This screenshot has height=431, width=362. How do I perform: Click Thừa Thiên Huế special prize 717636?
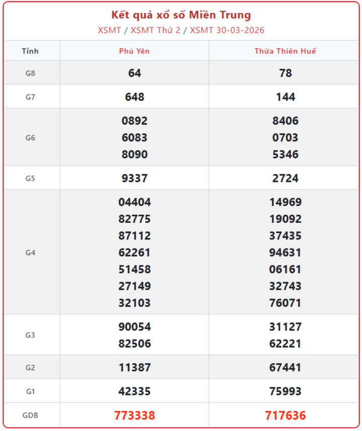coord(285,415)
